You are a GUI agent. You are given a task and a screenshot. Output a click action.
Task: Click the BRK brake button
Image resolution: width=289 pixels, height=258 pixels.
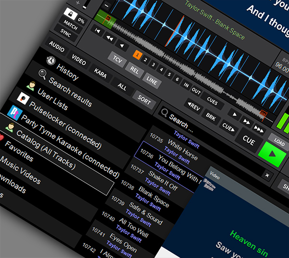click(x=211, y=117)
